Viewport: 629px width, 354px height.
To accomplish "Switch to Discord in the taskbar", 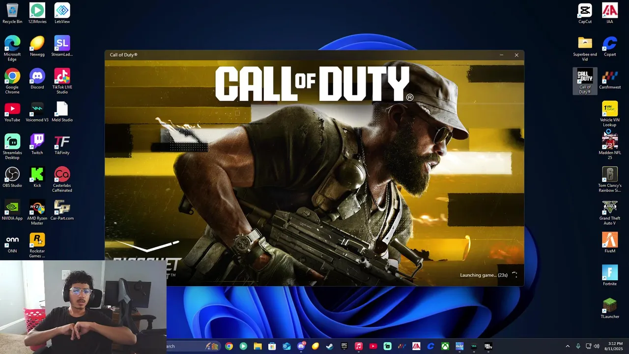I will (x=301, y=346).
